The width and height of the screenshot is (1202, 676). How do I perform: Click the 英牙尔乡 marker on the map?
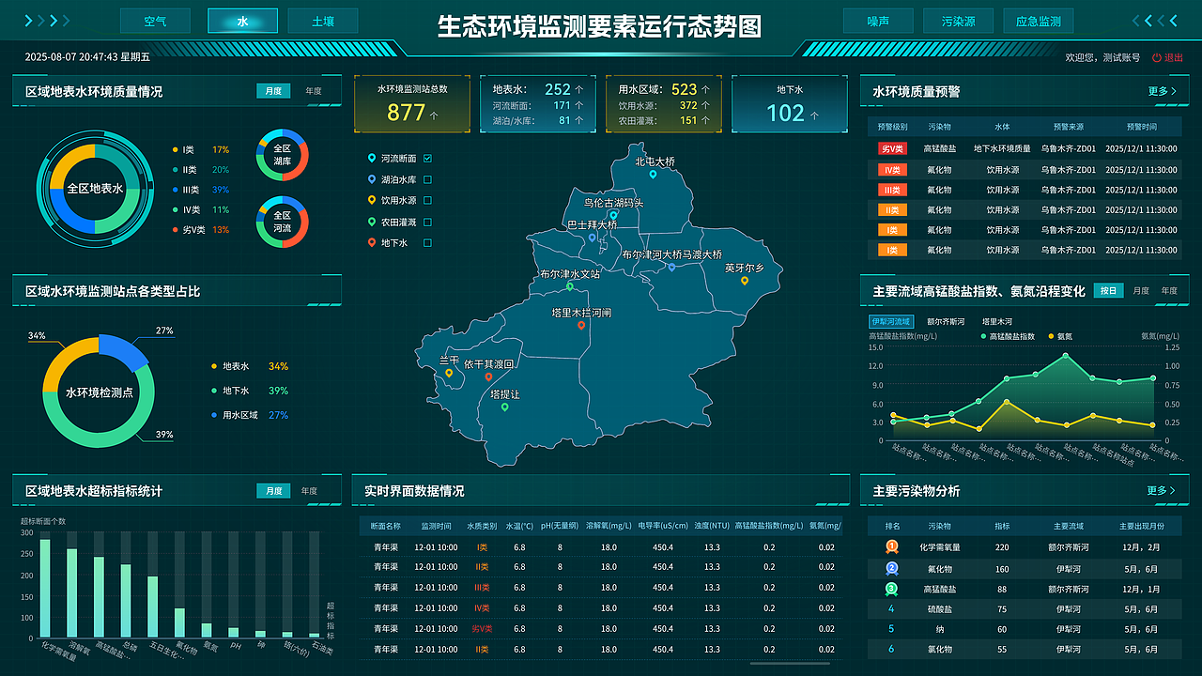pos(745,282)
